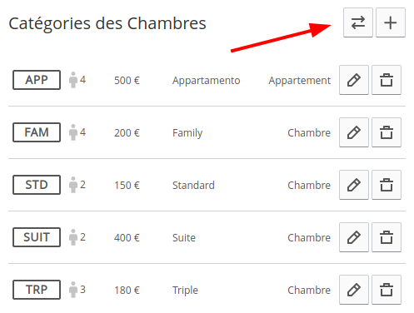Click the Appartamento category name
This screenshot has width=414, height=313.
click(x=206, y=81)
